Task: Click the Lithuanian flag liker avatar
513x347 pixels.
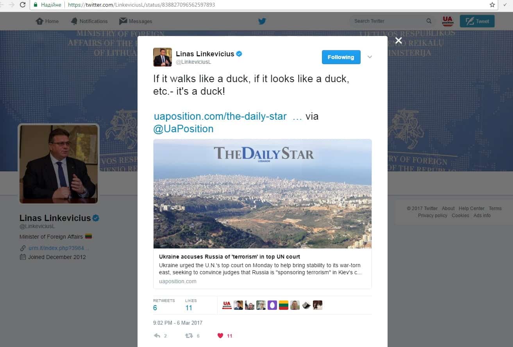Action: [284, 305]
